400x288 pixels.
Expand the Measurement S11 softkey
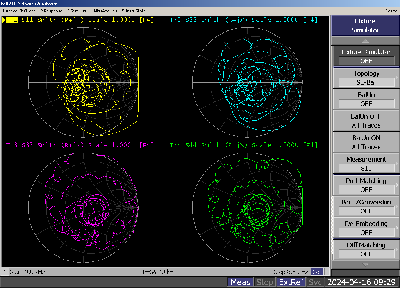[366, 164]
